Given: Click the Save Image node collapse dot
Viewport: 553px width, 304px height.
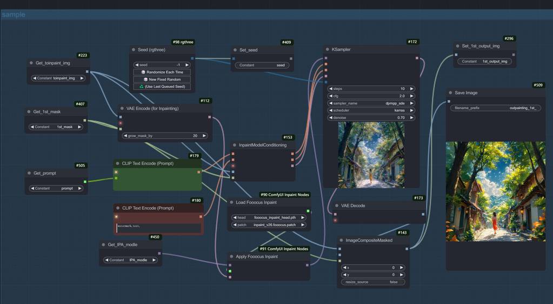Looking at the screenshot, I should pyautogui.click(x=450, y=93).
